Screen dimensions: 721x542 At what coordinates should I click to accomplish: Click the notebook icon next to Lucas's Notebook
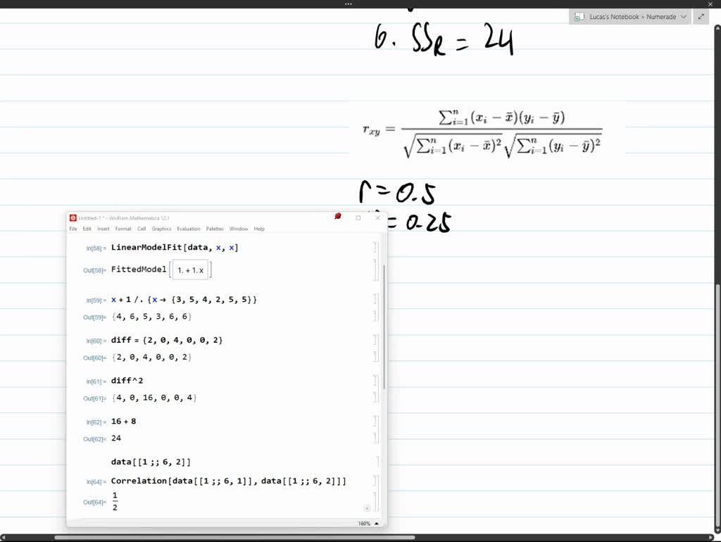[580, 15]
